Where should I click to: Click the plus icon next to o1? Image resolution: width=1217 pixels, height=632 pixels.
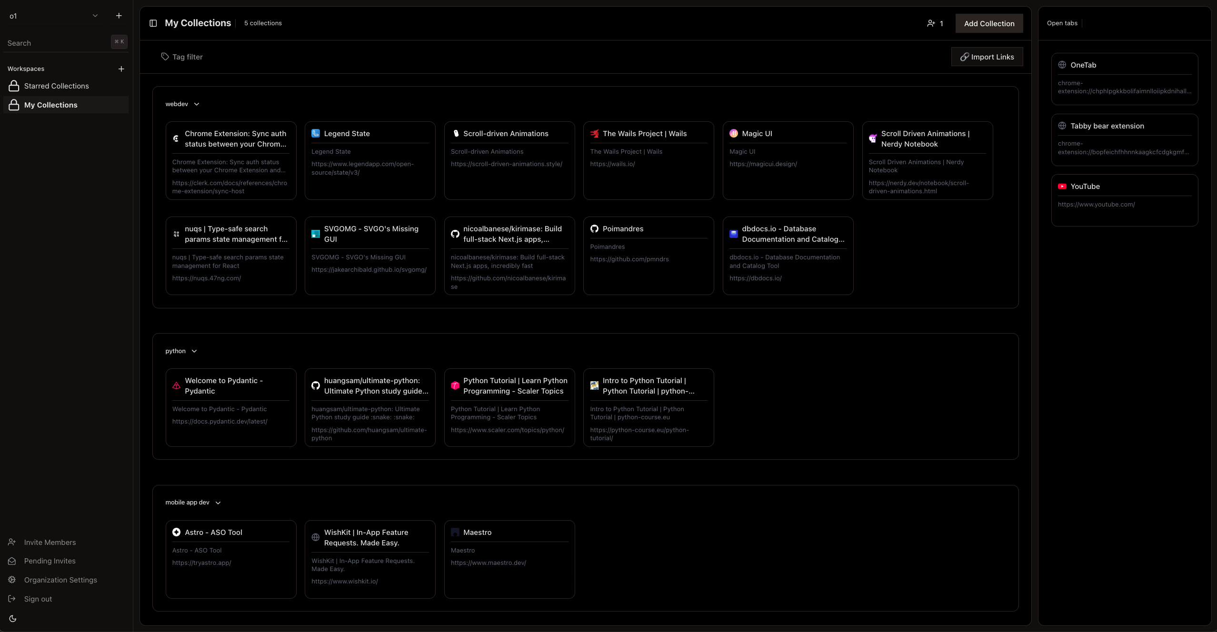119,16
